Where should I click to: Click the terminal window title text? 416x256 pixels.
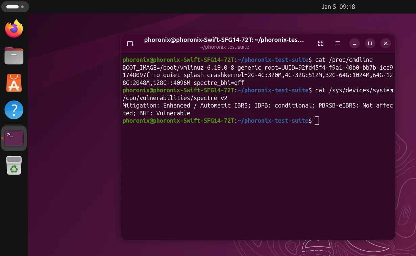tap(224, 40)
